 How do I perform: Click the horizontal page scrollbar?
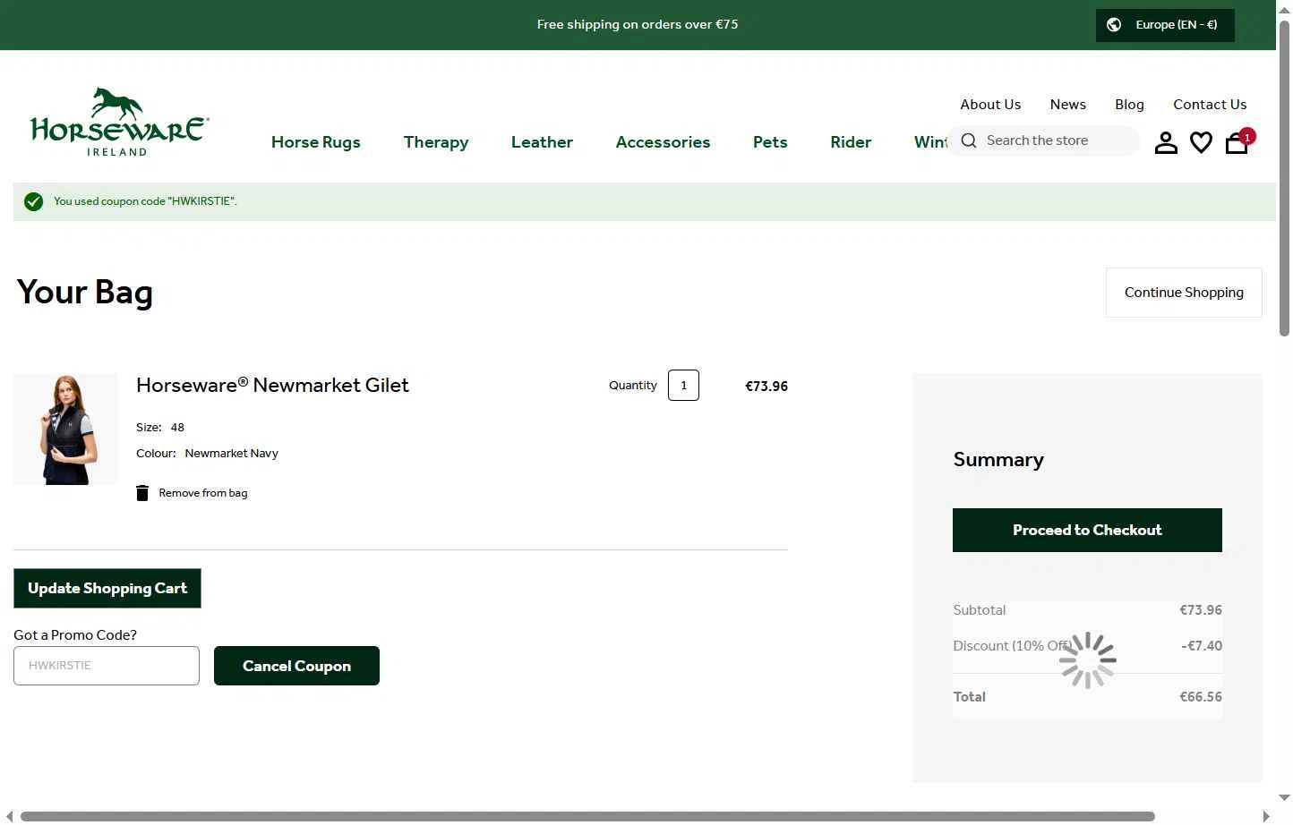[x=587, y=816]
